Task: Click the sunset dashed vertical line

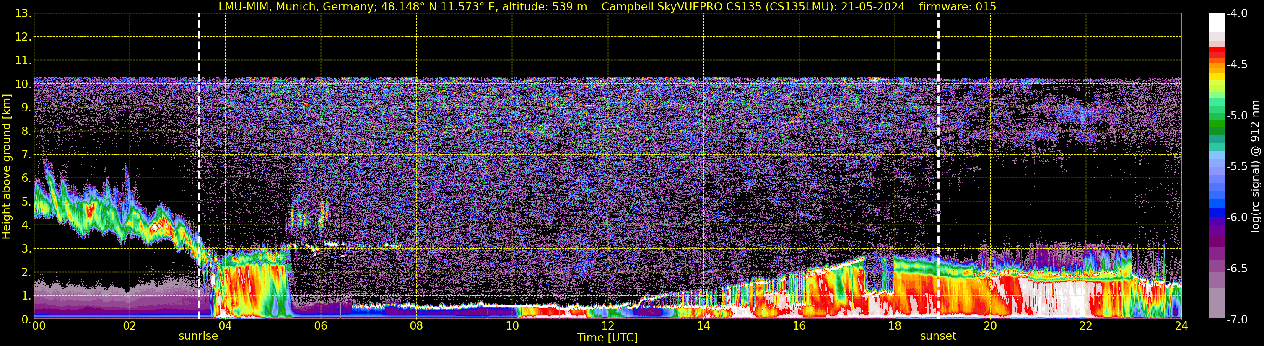Action: (938, 166)
